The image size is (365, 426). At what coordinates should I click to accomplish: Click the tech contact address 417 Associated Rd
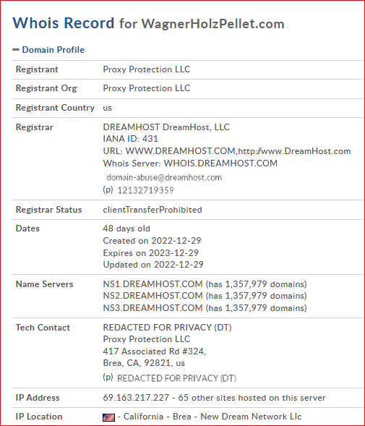click(154, 352)
